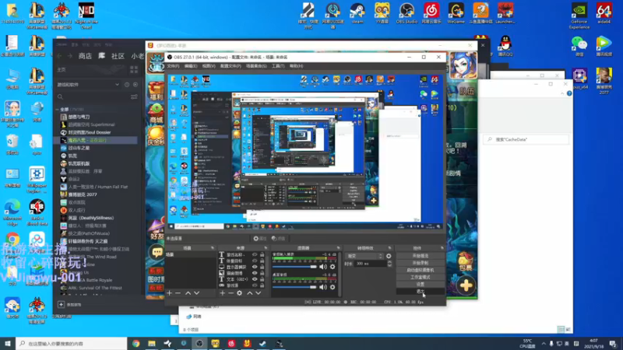Open GeForce Experience desktop shortcut
Viewport: 623px width, 350px height.
pos(579,16)
